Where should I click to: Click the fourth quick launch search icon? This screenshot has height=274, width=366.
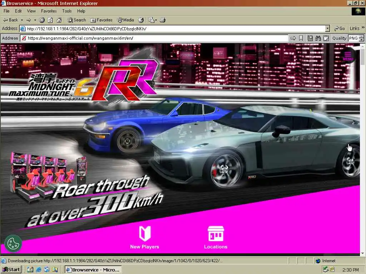tap(55, 270)
